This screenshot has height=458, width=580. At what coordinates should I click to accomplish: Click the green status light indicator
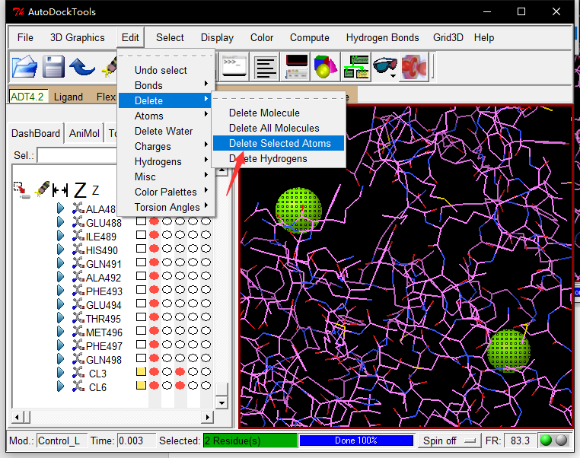click(x=546, y=441)
